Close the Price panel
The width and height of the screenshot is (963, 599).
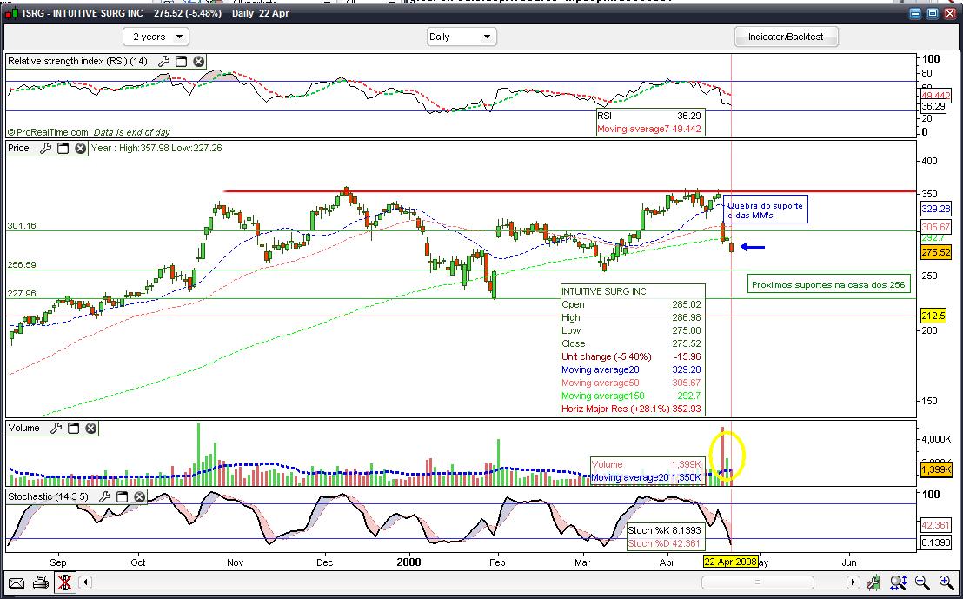click(81, 148)
